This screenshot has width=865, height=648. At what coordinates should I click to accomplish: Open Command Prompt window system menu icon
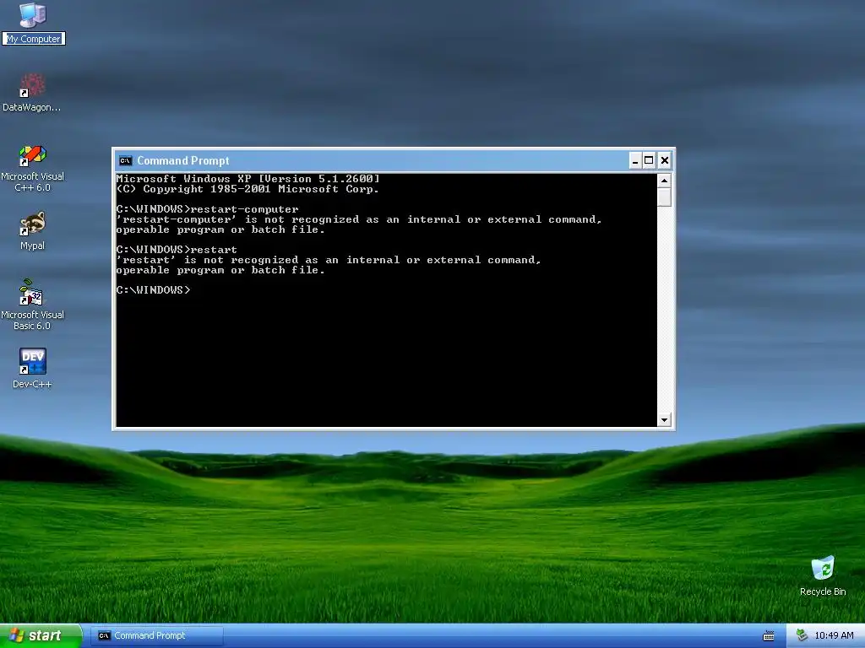pos(126,161)
